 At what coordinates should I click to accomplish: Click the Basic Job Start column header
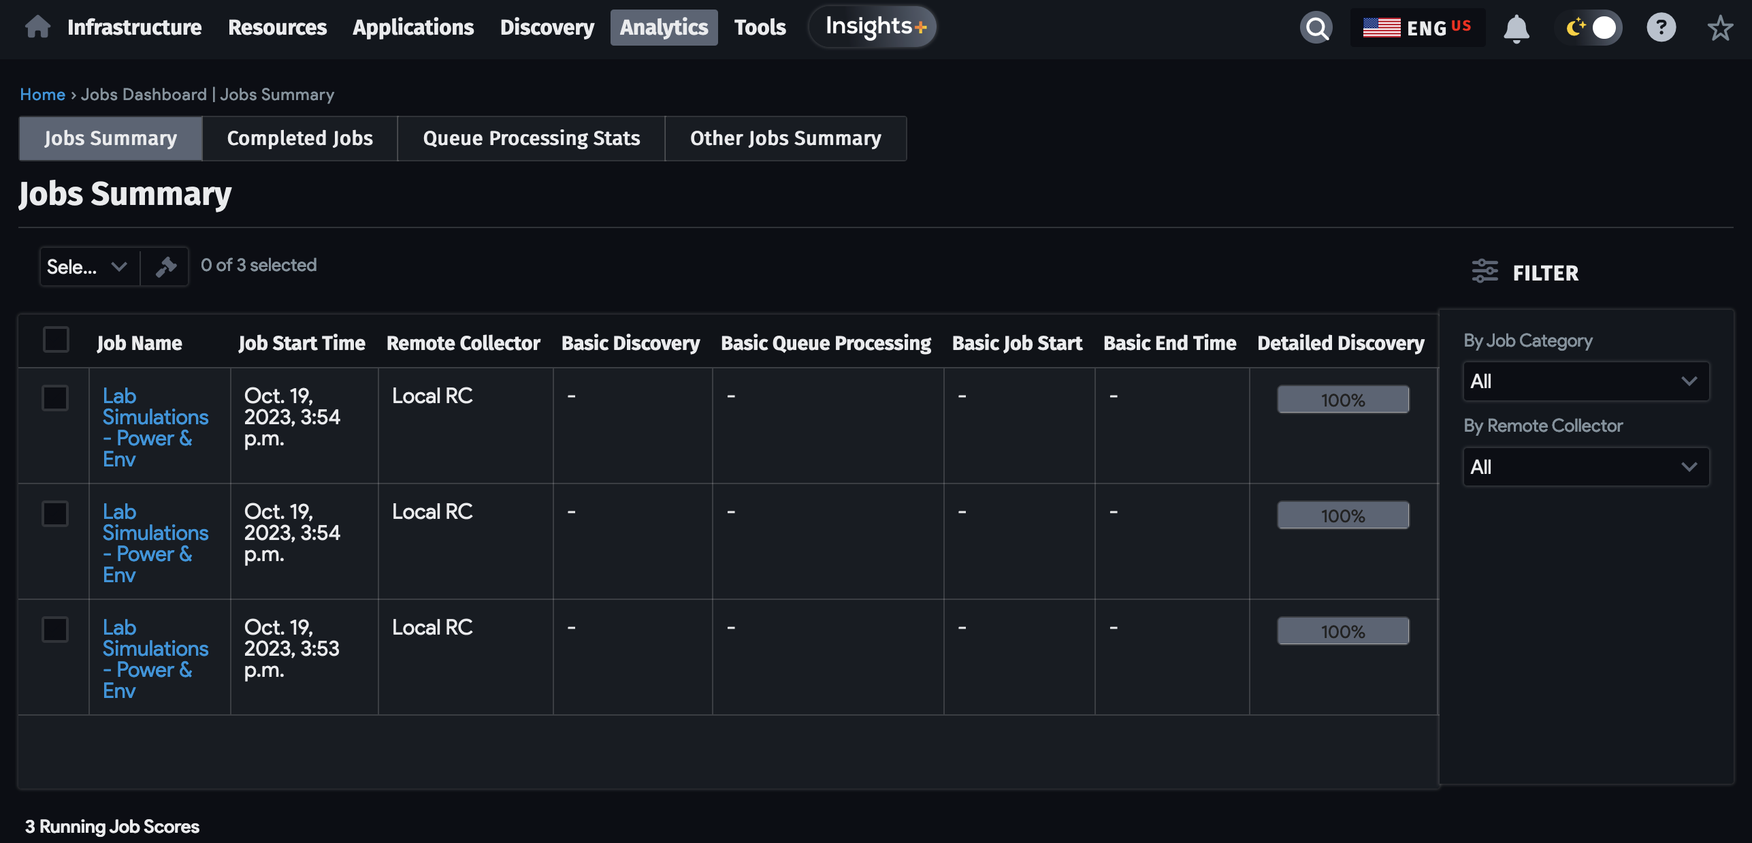coord(1017,343)
